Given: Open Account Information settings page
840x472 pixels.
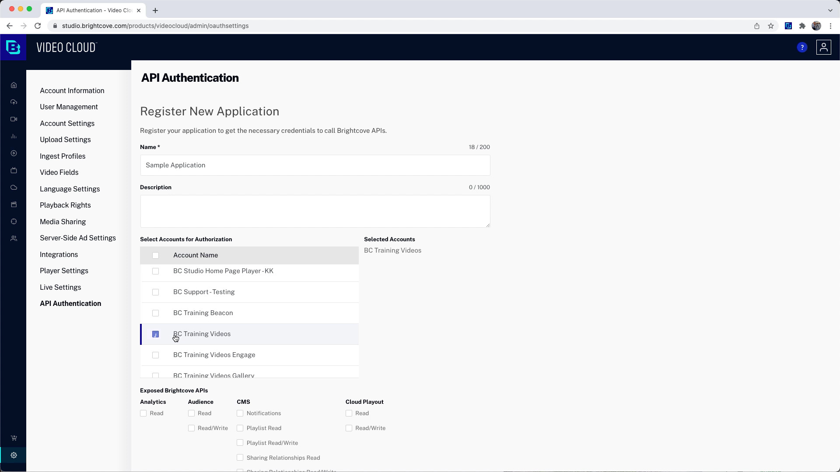Looking at the screenshot, I should pos(72,90).
